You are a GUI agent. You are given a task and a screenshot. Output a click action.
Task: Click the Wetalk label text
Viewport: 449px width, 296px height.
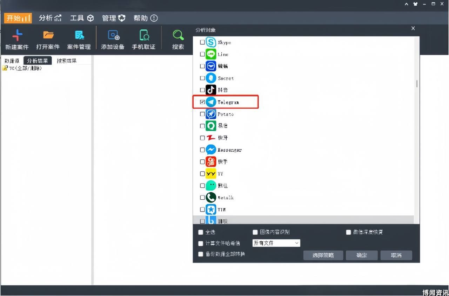point(226,198)
